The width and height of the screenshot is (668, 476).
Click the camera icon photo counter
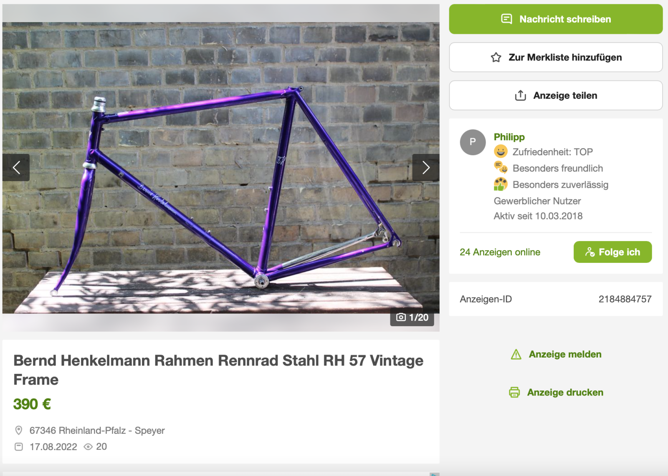coord(401,317)
